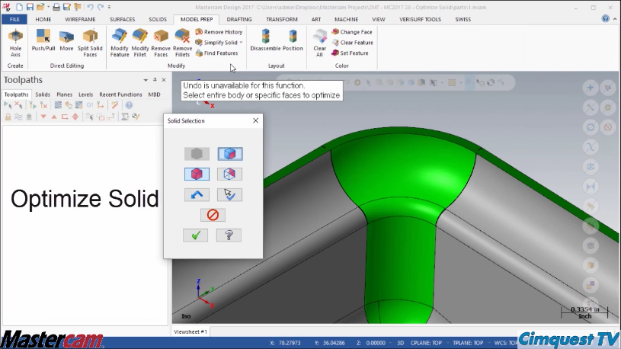Click the Toolpaths manager help icon
Viewport: 621px width, 349px height.
pyautogui.click(x=129, y=105)
